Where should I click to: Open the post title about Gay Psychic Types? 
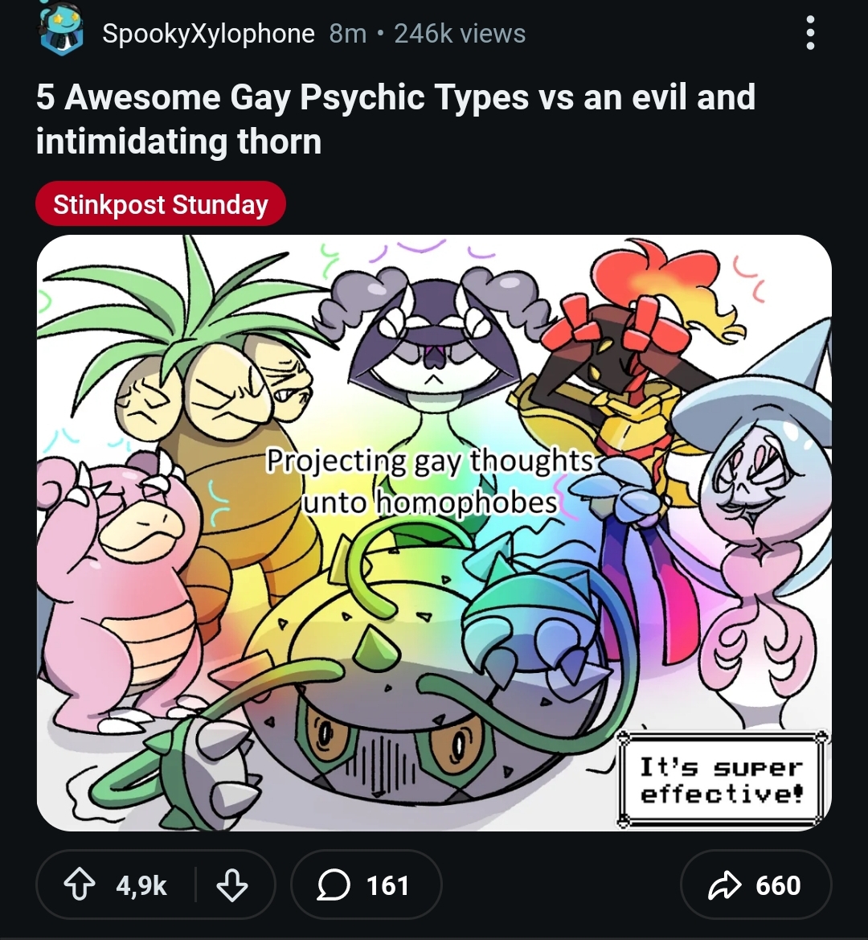(x=395, y=119)
